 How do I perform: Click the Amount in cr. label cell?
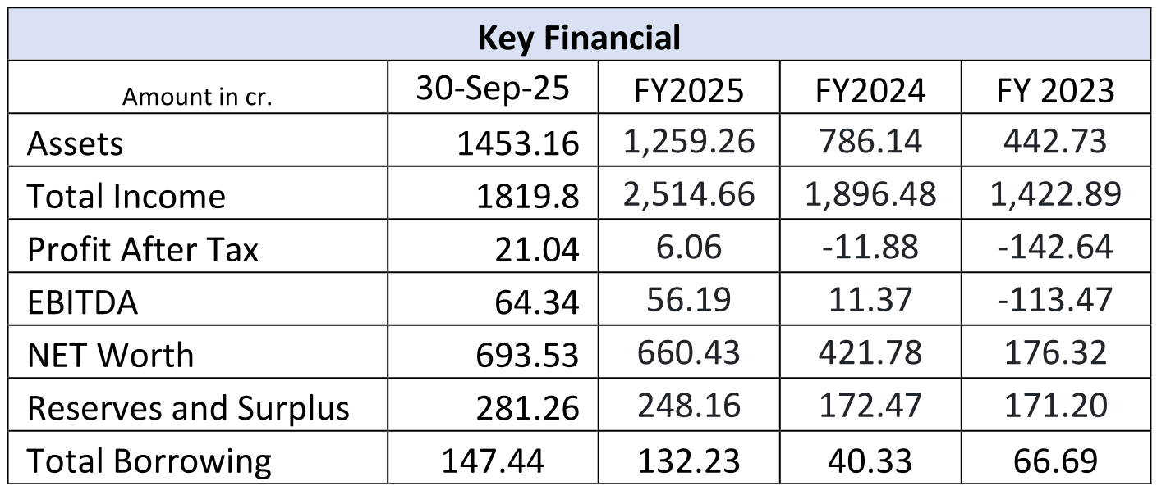click(197, 97)
